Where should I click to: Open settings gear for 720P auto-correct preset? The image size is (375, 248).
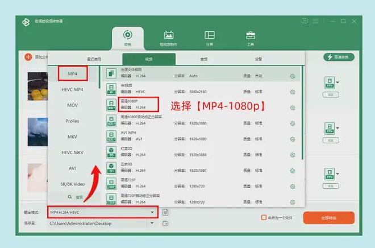click(293, 202)
